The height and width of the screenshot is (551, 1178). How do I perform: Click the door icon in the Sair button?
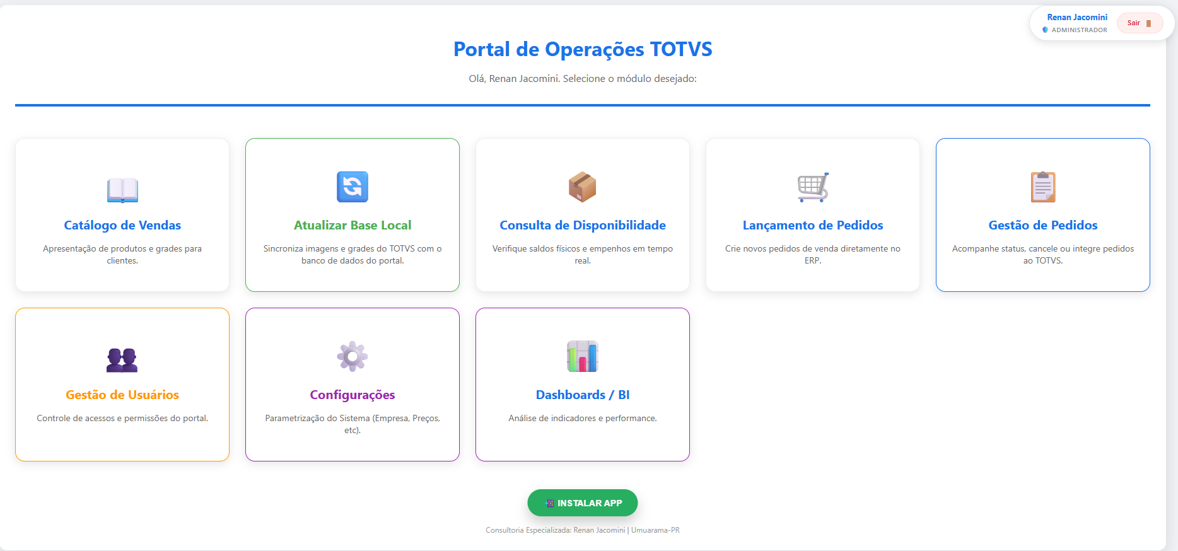click(x=1148, y=23)
